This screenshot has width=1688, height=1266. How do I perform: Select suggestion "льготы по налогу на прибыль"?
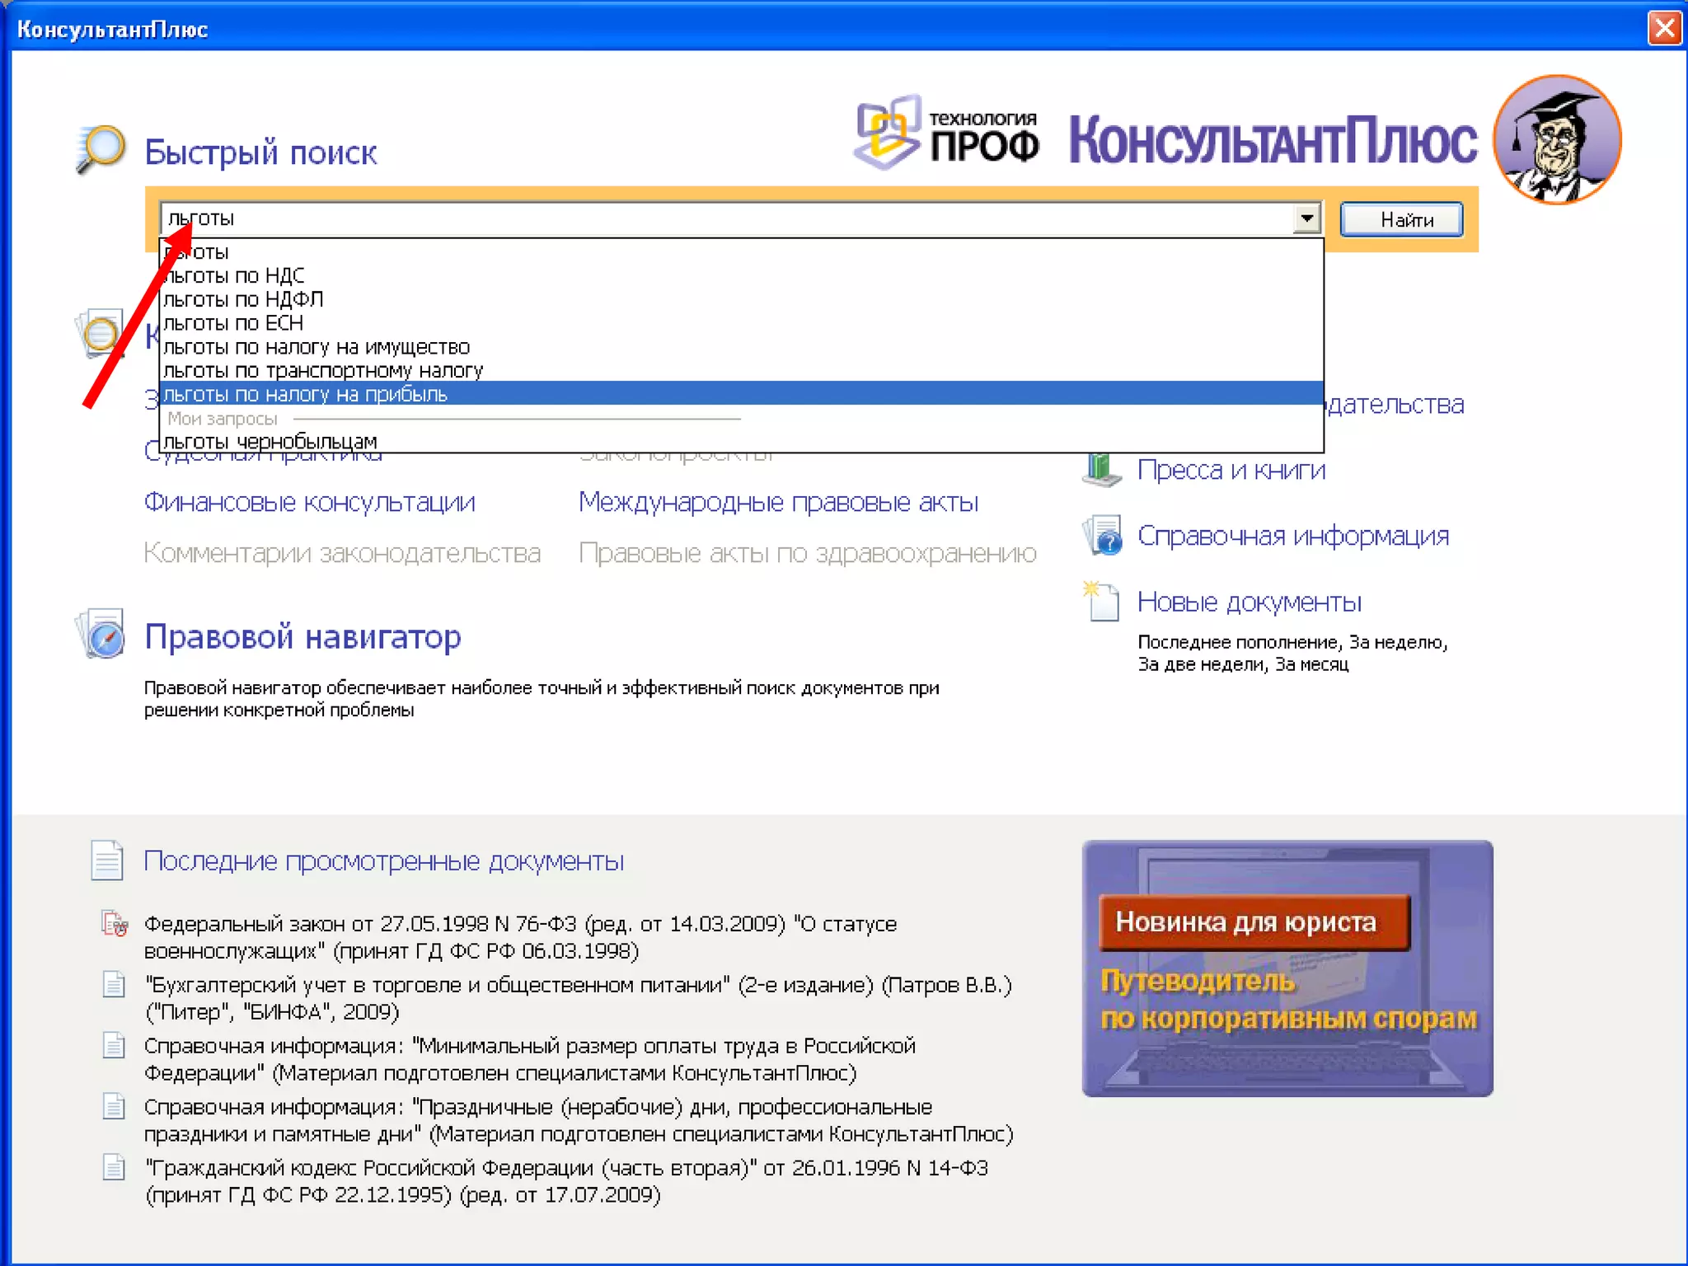click(305, 394)
